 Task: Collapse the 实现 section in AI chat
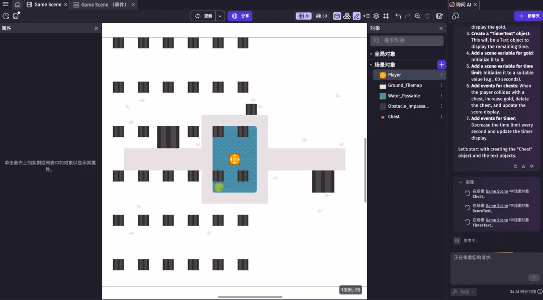tap(461, 182)
